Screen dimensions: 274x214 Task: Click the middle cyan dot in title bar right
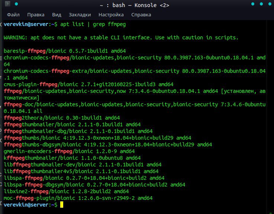261,4
